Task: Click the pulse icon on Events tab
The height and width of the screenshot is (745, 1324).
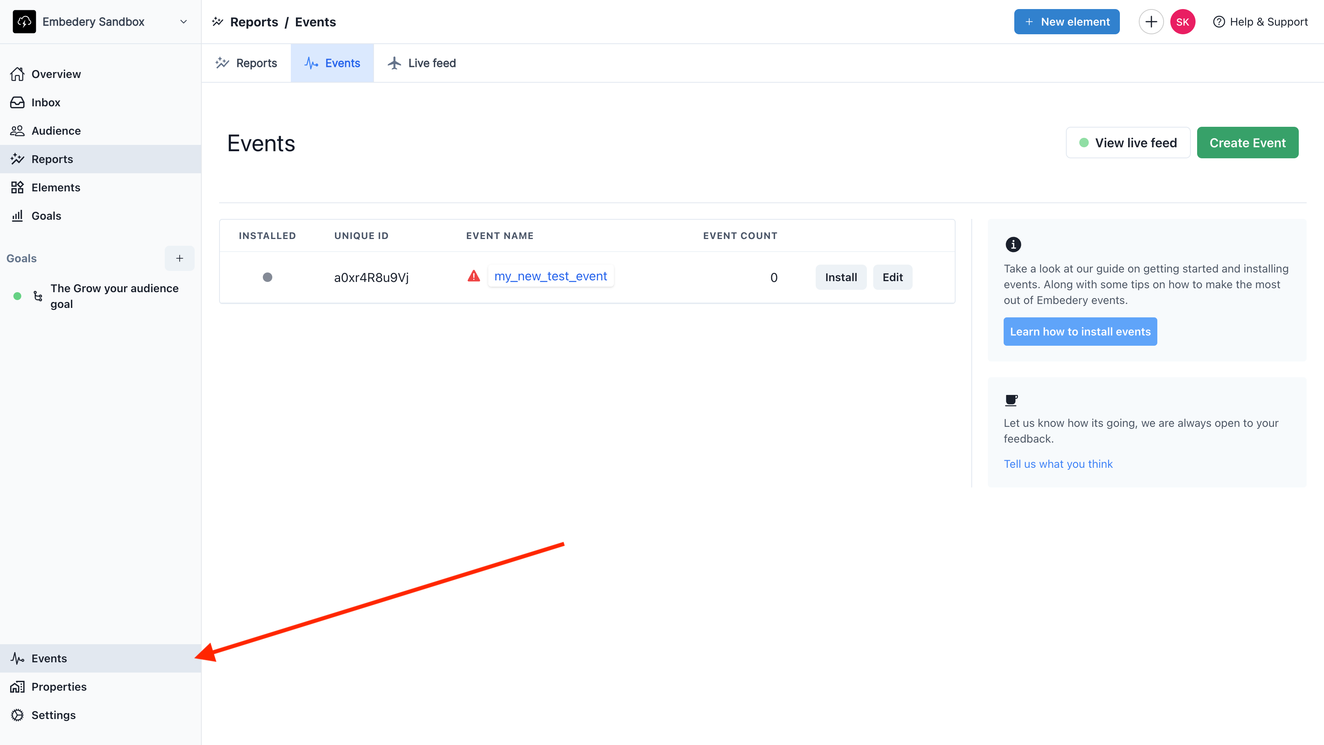Action: [x=311, y=63]
